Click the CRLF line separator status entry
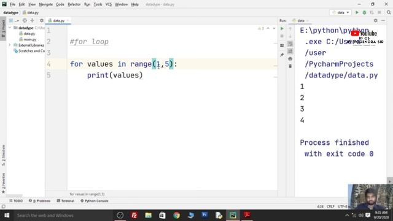The width and height of the screenshot is (393, 221). click(330, 206)
